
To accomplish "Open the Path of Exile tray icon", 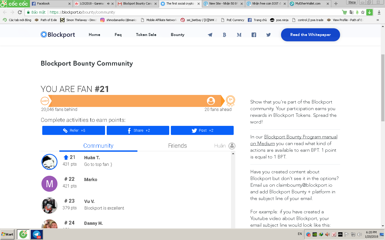I will 340,234.
